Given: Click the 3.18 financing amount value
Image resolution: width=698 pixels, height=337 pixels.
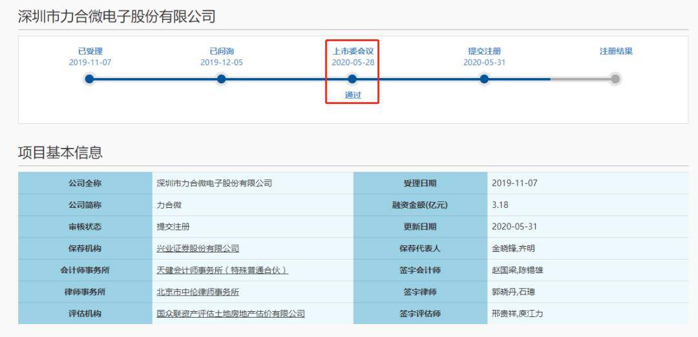Looking at the screenshot, I should coord(500,205).
